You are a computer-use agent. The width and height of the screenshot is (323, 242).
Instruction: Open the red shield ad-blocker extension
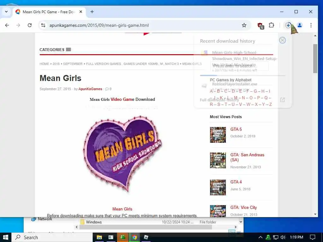[x=261, y=26]
